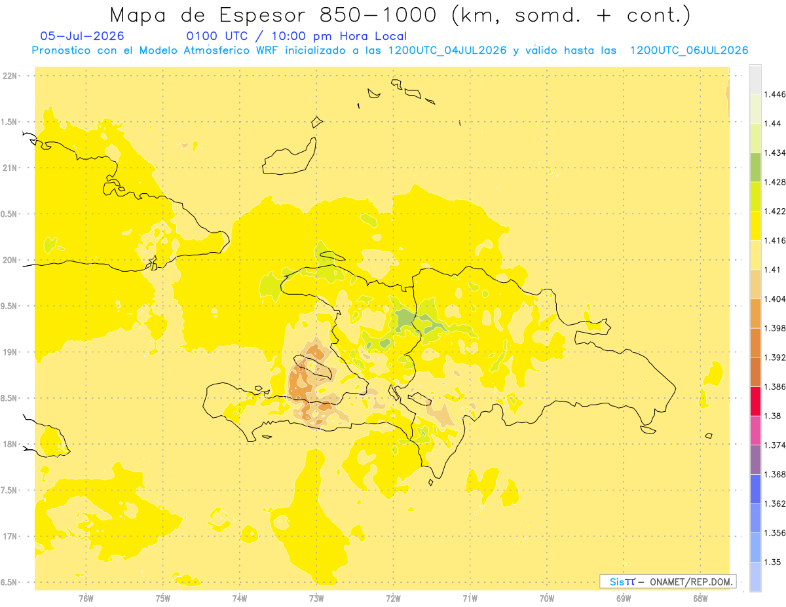Select the orange band between 1.398 and 1.404
786x607 pixels.
(755, 314)
